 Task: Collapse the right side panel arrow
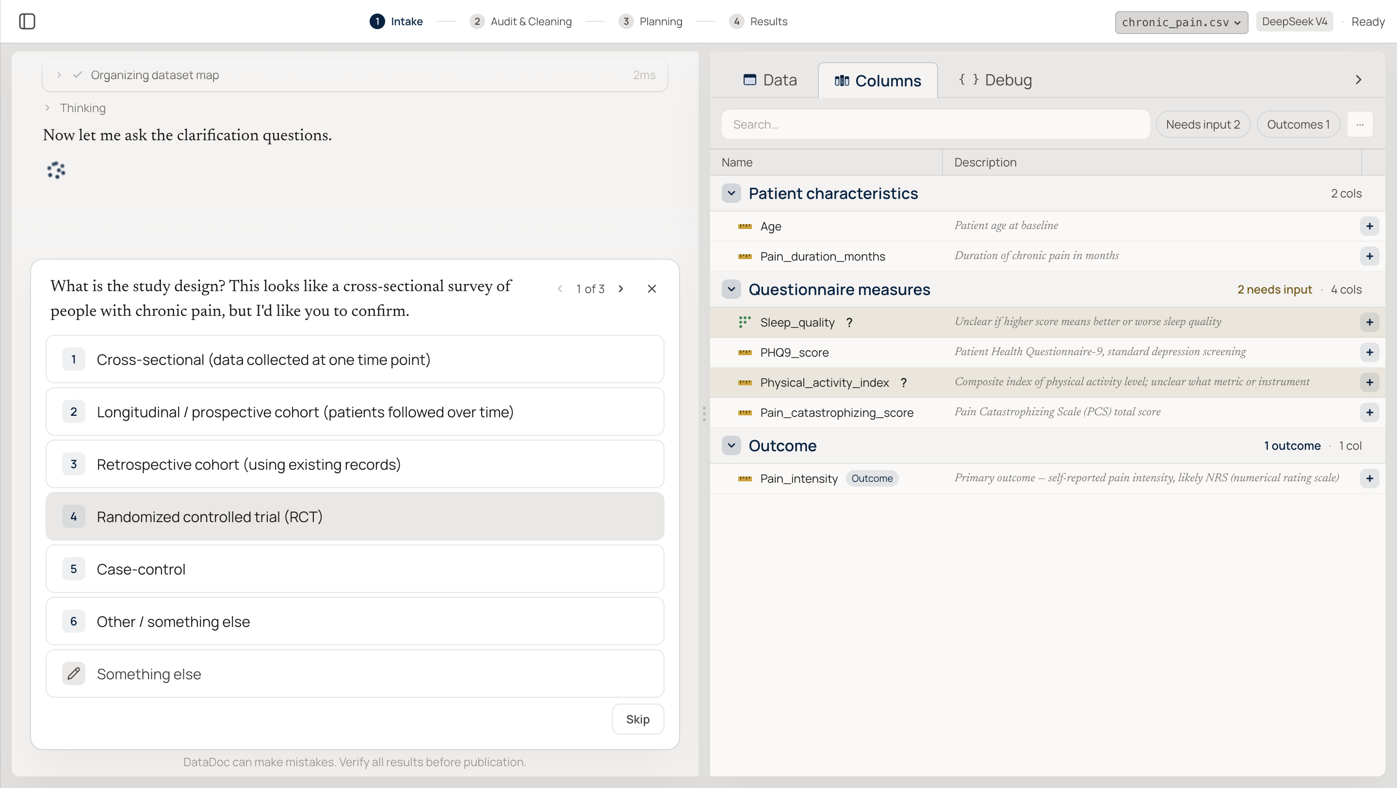pyautogui.click(x=1359, y=80)
